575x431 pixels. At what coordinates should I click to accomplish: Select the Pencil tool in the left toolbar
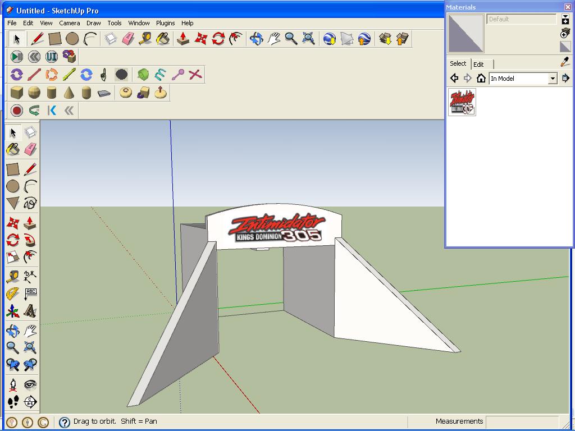pos(30,169)
